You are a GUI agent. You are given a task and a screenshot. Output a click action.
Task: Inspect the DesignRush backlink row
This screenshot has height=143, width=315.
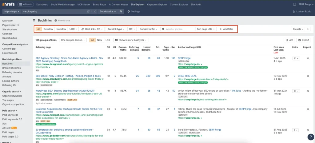(x=308, y=58)
